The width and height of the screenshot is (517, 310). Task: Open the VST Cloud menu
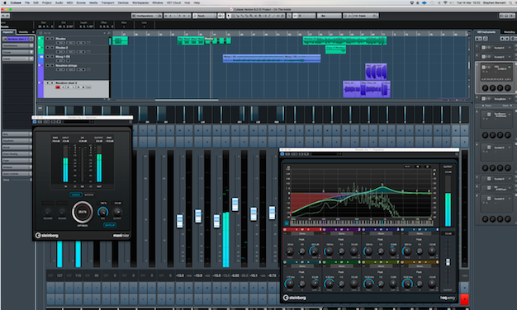[x=173, y=2]
